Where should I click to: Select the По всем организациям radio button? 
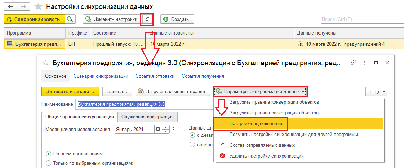point(48,154)
